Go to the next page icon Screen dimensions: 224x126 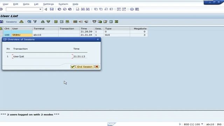[106, 9]
